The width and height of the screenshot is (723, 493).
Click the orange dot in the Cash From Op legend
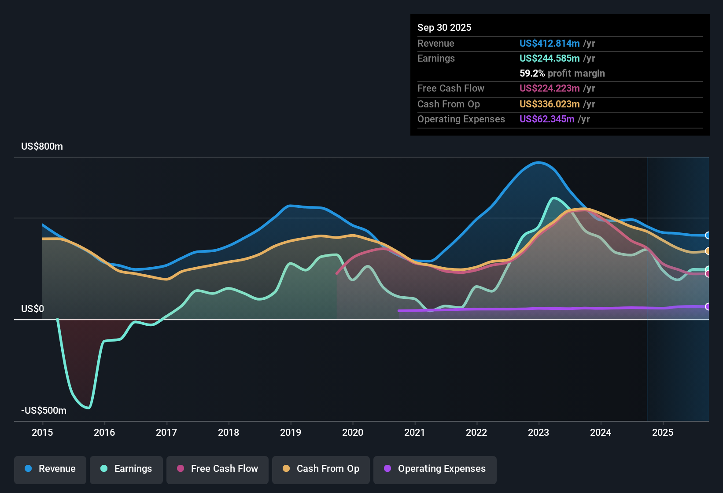pyautogui.click(x=286, y=469)
